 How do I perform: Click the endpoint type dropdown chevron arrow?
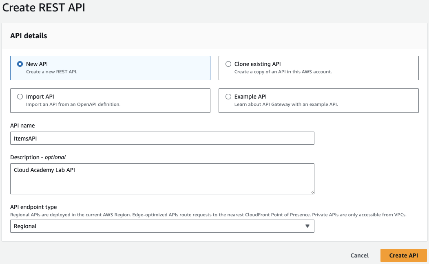point(307,226)
